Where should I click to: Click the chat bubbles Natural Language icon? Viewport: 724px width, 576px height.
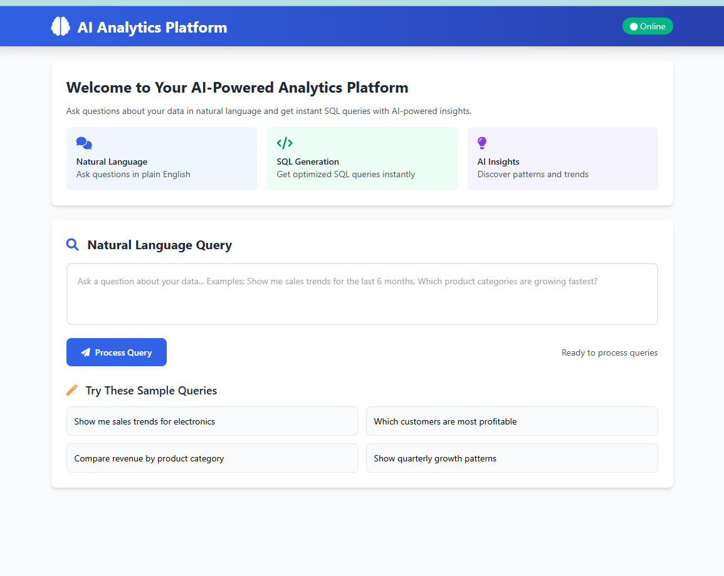pyautogui.click(x=84, y=143)
